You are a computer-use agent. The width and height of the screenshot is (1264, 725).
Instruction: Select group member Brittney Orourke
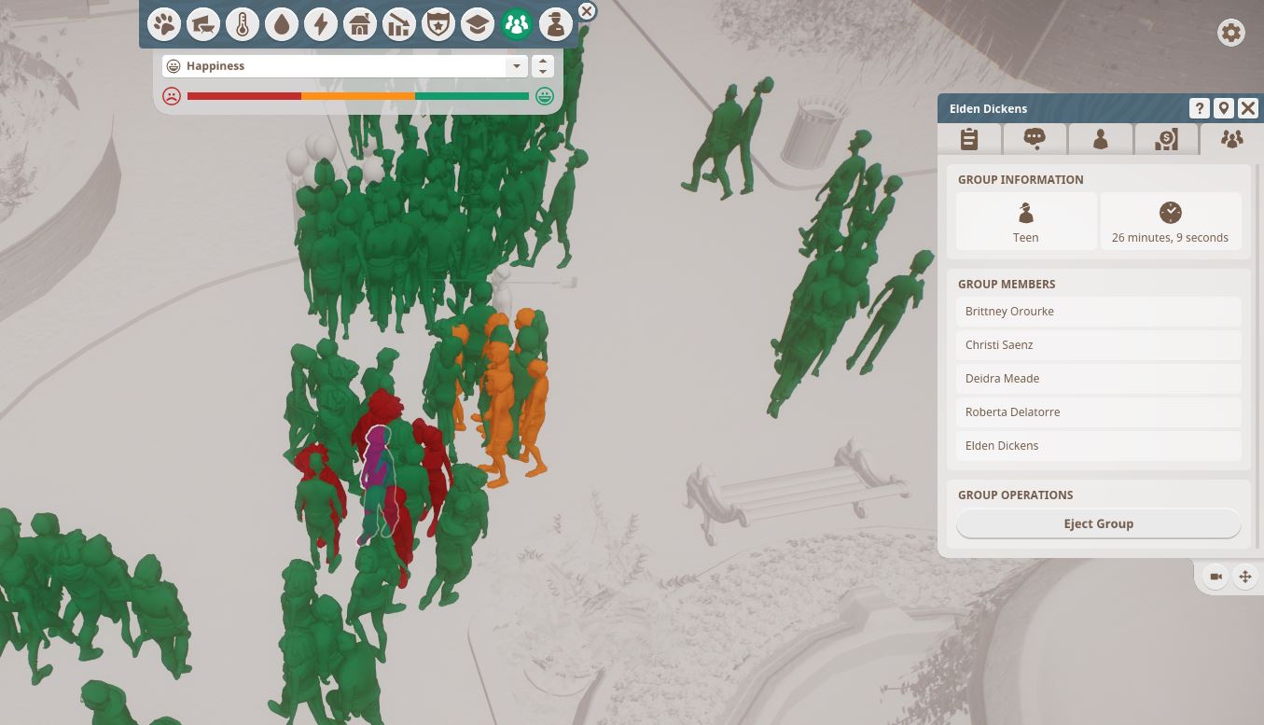pyautogui.click(x=1099, y=312)
